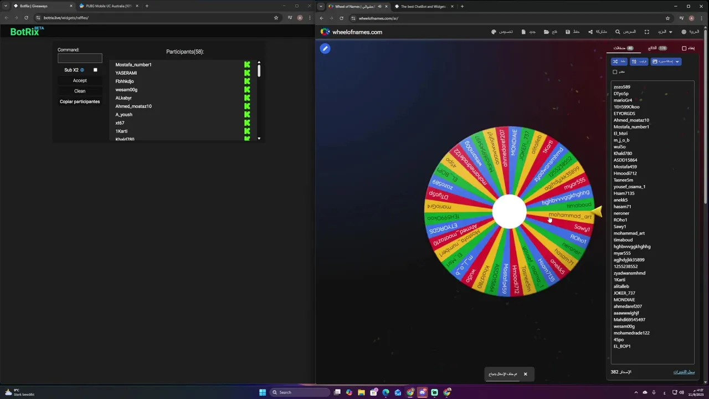Image resolution: width=709 pixels, height=399 pixels.
Task: Click the Clean button
Action: [80, 91]
